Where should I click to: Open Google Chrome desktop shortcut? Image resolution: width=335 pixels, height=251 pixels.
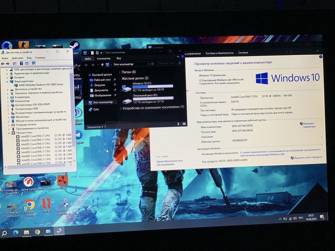coord(30,208)
